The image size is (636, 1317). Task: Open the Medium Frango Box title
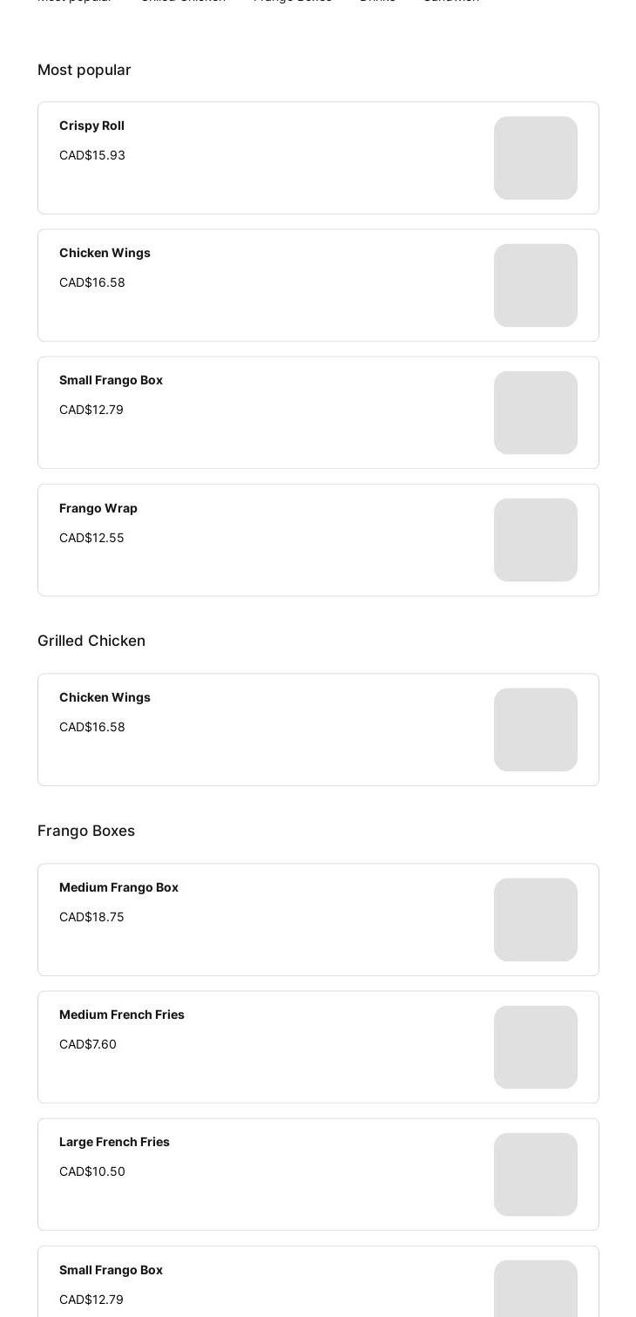[118, 887]
